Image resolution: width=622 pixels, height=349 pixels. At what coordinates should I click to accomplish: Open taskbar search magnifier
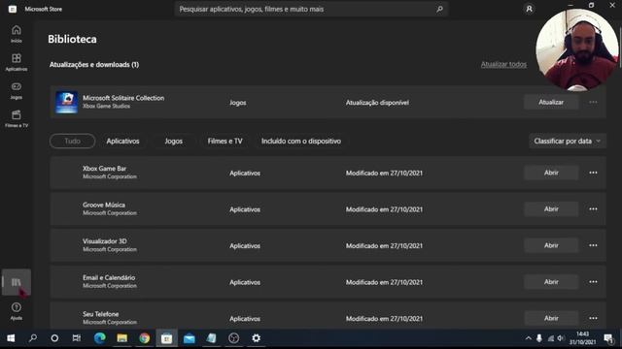(x=33, y=338)
